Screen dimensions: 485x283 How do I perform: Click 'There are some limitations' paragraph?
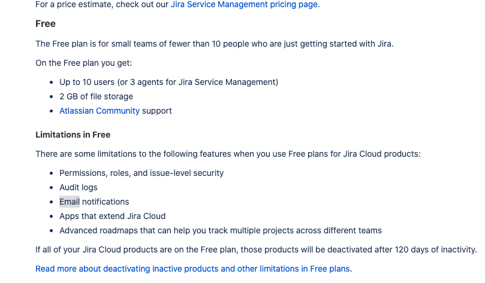point(228,154)
